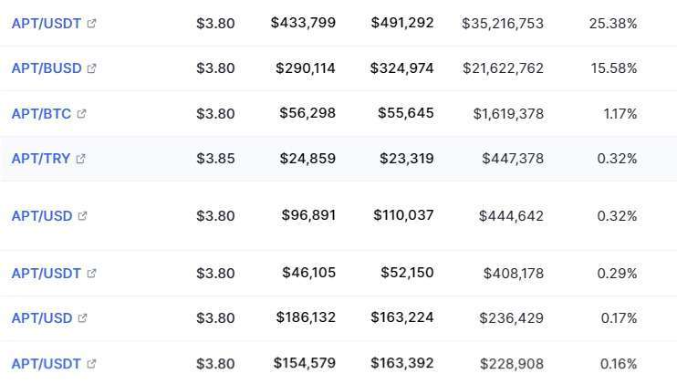This screenshot has width=677, height=384.
Task: Follow APT/USDT link with 0.16% volume share
Action: [x=47, y=364]
